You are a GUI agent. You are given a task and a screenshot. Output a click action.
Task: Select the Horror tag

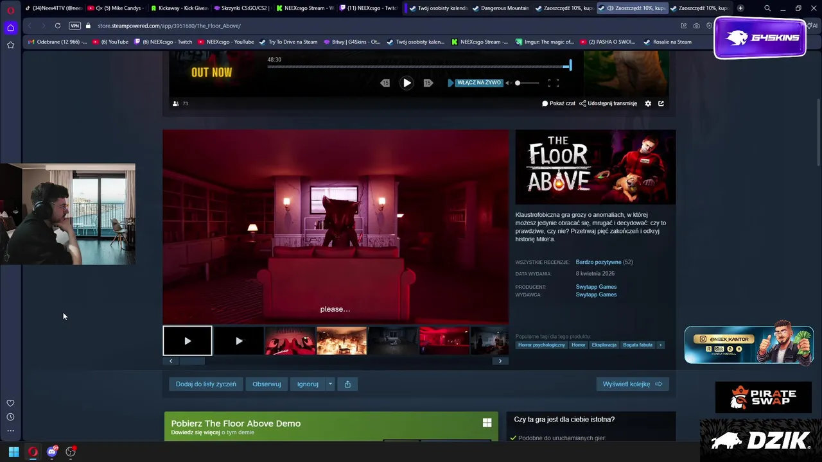pos(579,345)
